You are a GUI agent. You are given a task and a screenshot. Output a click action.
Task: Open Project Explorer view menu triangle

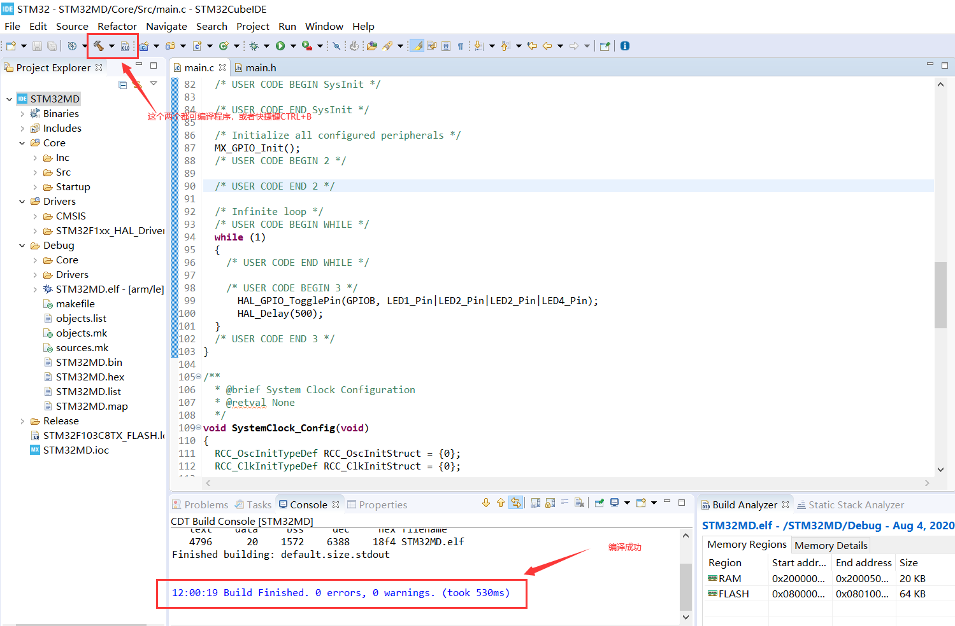154,83
